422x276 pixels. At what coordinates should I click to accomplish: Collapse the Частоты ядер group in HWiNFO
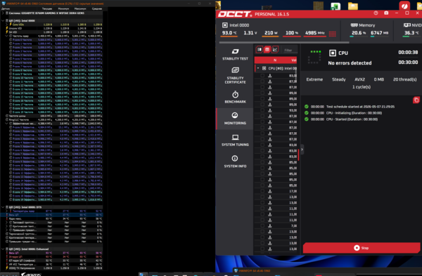[7, 36]
